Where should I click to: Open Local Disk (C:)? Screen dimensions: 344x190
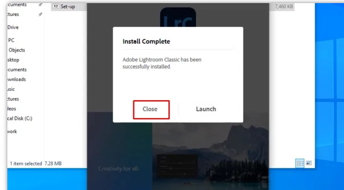pyautogui.click(x=20, y=118)
